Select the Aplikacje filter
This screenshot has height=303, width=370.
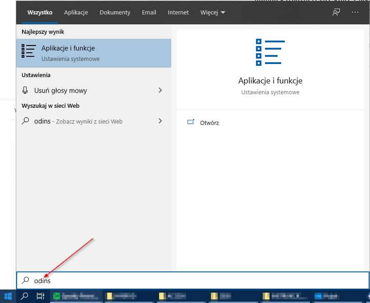click(76, 13)
